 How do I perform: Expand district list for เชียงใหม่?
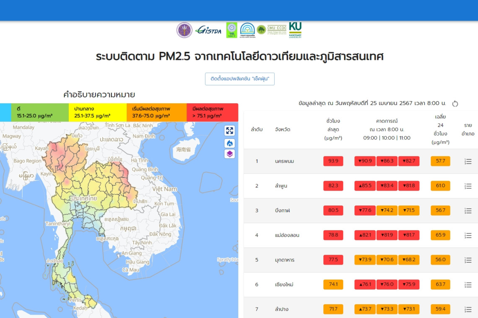tap(468, 285)
